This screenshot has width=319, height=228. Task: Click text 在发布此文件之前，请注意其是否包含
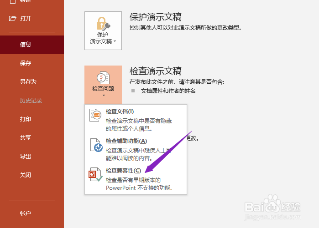(177, 82)
